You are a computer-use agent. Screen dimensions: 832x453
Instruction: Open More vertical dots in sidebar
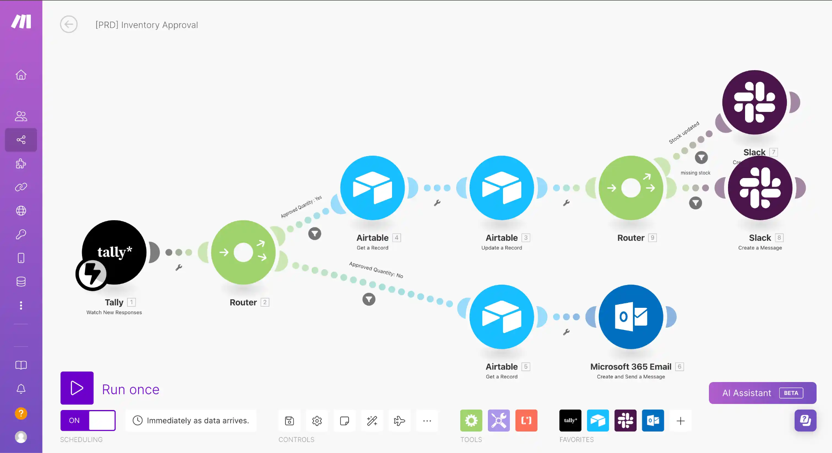pos(21,305)
